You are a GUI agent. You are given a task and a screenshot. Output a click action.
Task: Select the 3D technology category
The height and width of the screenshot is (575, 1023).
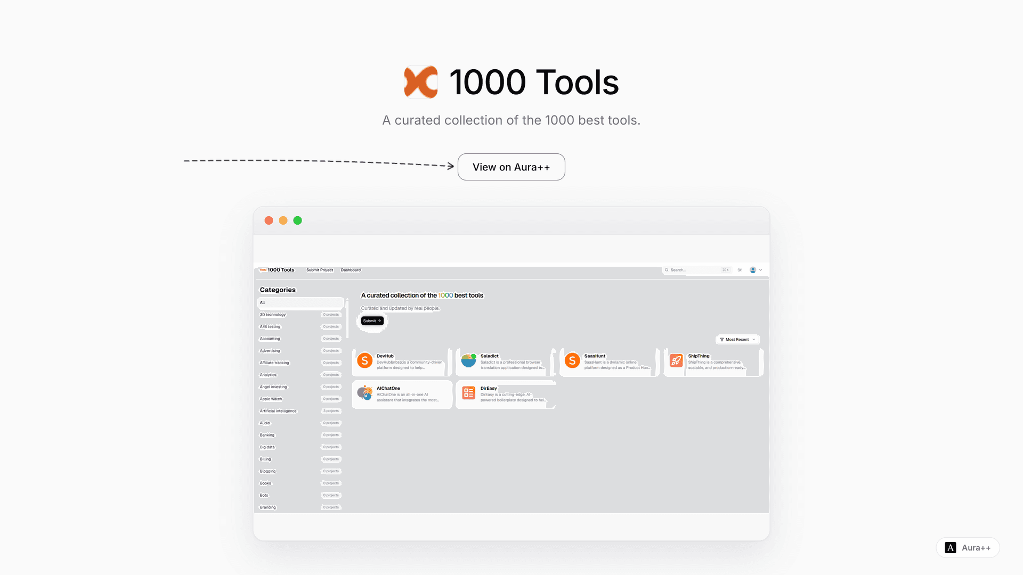coord(273,315)
